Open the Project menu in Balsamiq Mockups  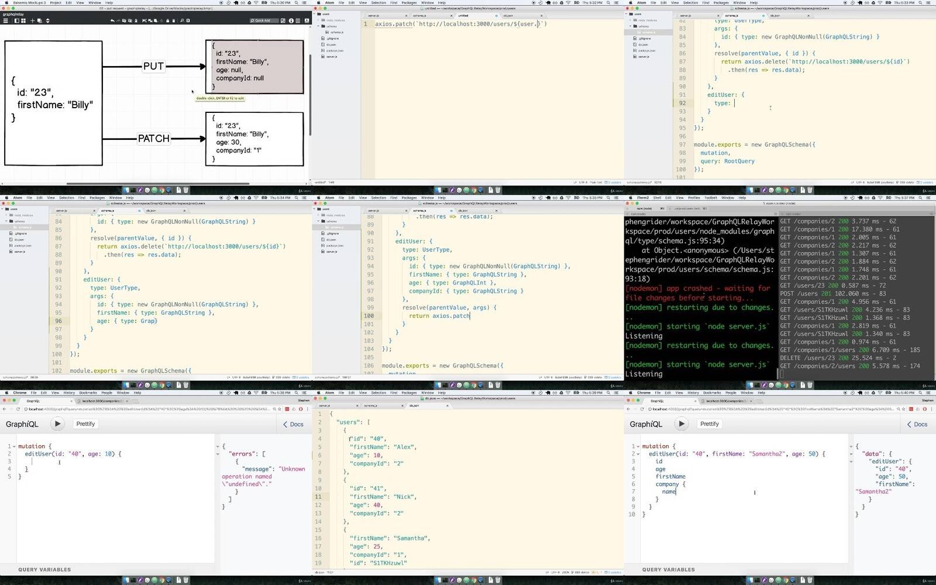(x=56, y=2)
